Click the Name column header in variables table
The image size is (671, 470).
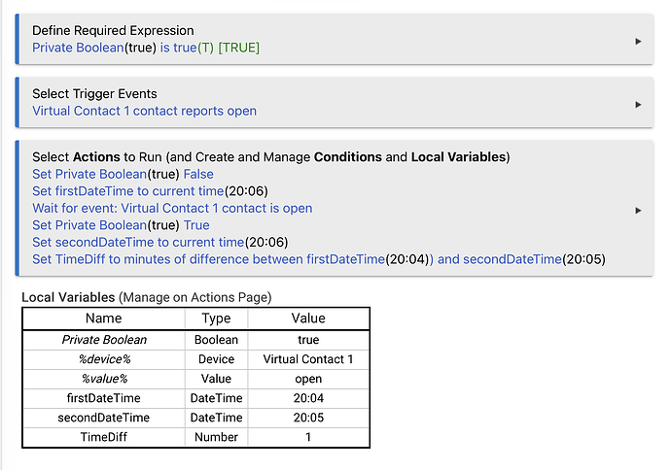103,319
